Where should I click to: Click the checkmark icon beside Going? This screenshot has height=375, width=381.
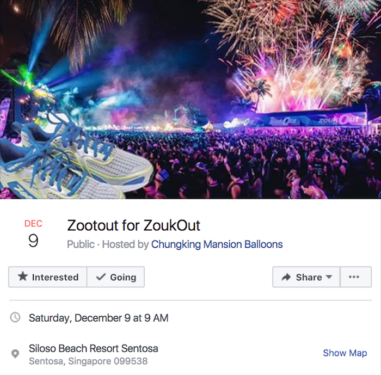point(101,276)
